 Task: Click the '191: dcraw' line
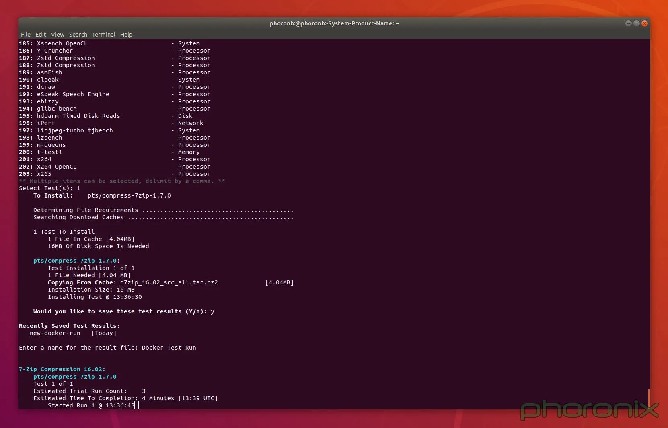(x=115, y=87)
